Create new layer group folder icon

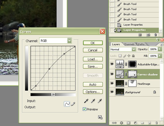click(142, 123)
